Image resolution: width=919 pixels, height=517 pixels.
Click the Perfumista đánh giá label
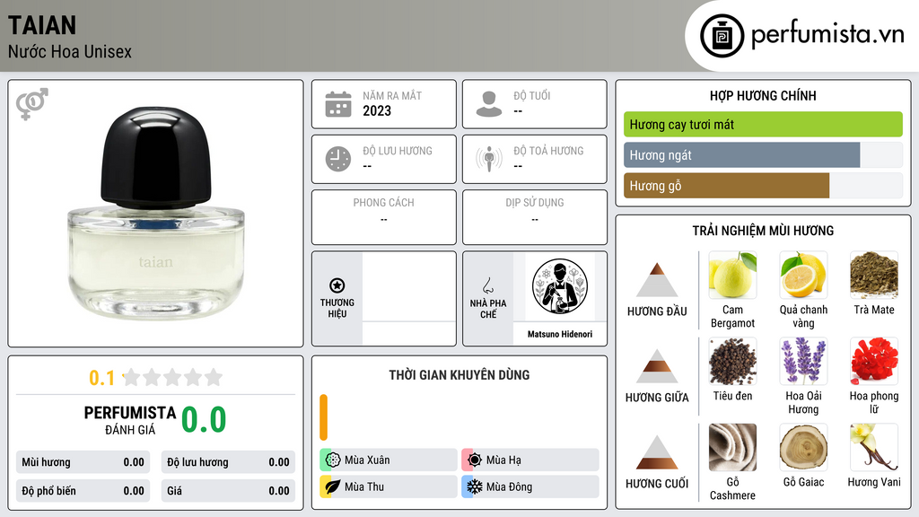pos(130,420)
